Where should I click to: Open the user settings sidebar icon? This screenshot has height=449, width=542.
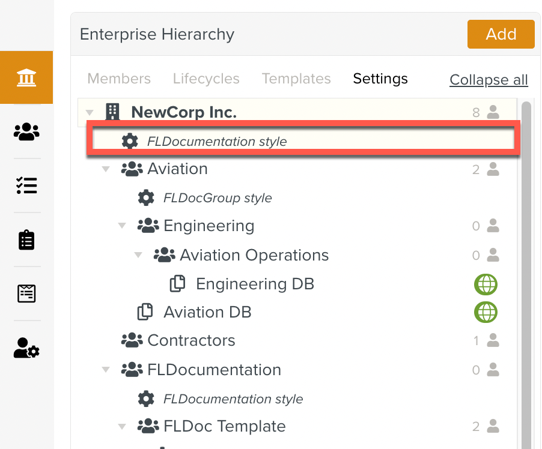pyautogui.click(x=26, y=348)
